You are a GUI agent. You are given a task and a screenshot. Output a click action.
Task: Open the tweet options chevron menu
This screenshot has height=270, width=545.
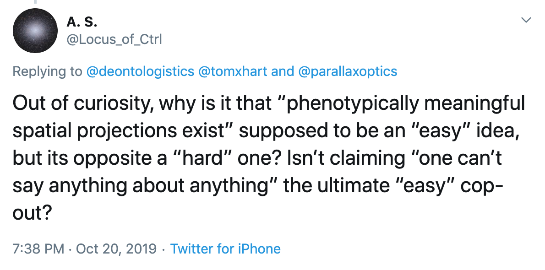click(526, 20)
